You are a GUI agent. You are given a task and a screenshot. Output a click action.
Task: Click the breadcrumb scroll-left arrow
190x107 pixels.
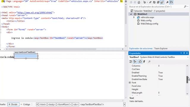click(x=37, y=104)
